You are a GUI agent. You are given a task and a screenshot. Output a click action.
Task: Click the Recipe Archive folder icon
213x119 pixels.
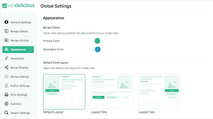[x=6, y=40]
